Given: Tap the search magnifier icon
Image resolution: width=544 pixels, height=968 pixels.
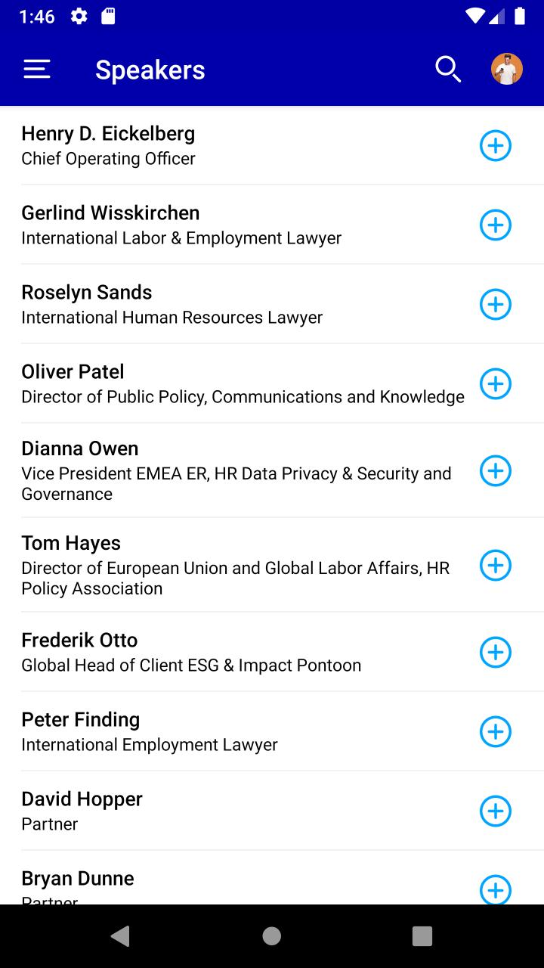Looking at the screenshot, I should 448,70.
